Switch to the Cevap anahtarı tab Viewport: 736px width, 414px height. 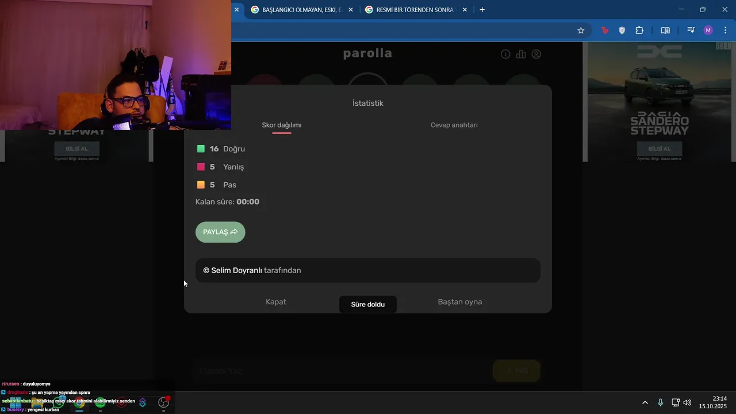click(x=454, y=125)
